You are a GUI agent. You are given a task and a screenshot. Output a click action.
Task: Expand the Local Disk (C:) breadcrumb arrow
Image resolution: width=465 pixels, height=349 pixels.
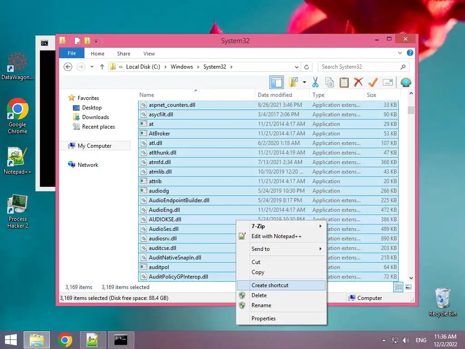coord(165,67)
